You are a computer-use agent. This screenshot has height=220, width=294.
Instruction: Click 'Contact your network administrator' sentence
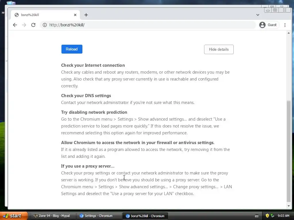click(x=128, y=103)
